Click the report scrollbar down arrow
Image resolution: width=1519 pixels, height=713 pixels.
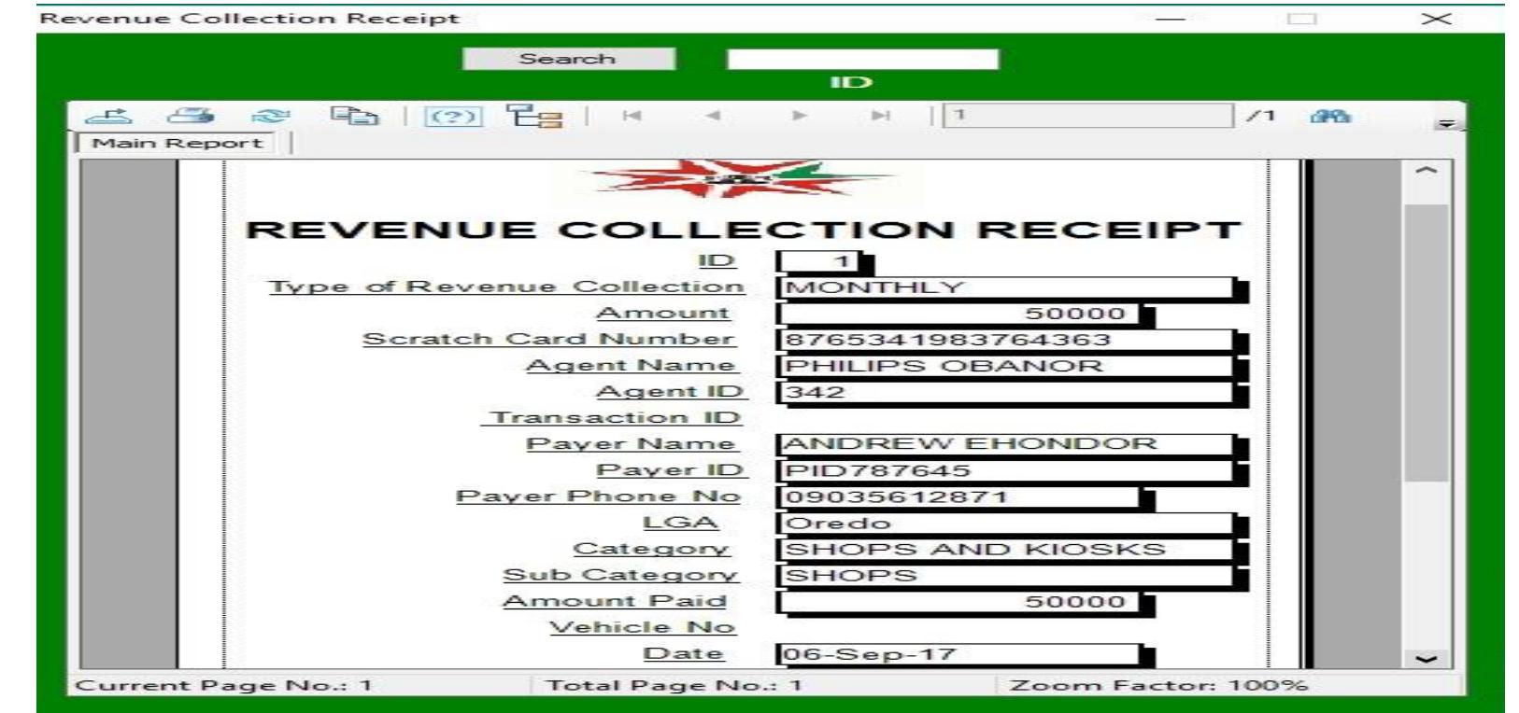coord(1426,658)
